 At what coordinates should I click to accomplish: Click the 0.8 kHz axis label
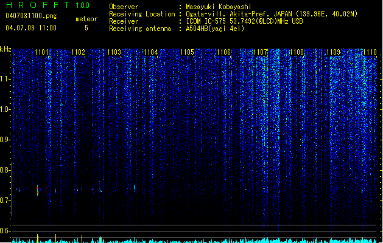5,170
